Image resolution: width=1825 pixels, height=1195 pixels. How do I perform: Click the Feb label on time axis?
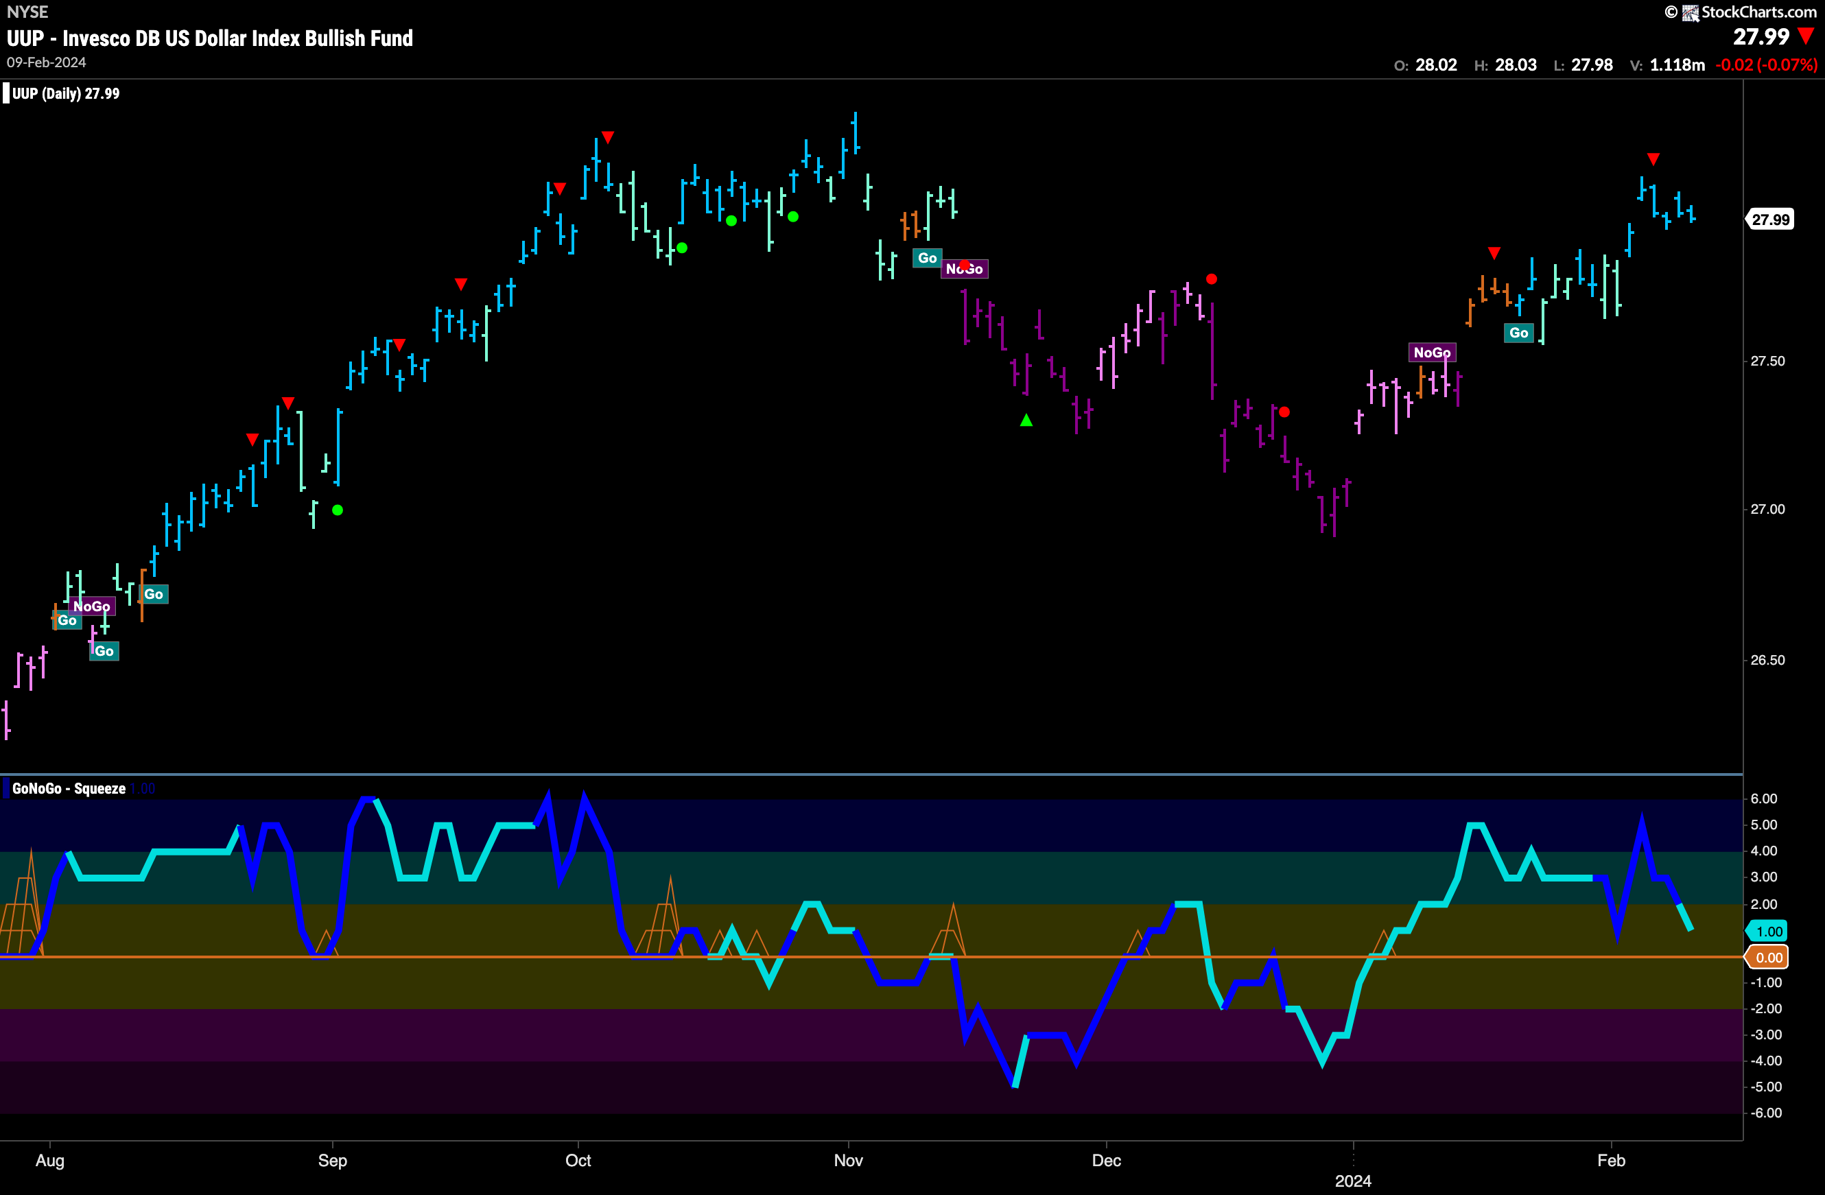[x=1611, y=1161]
